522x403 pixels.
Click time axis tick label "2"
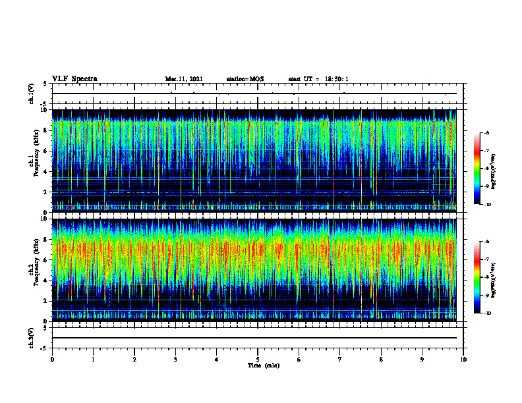coord(134,360)
